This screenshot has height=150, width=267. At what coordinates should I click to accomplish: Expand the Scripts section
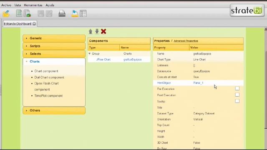54,46
